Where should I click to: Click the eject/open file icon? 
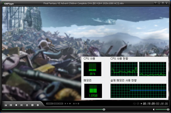pos(27,105)
